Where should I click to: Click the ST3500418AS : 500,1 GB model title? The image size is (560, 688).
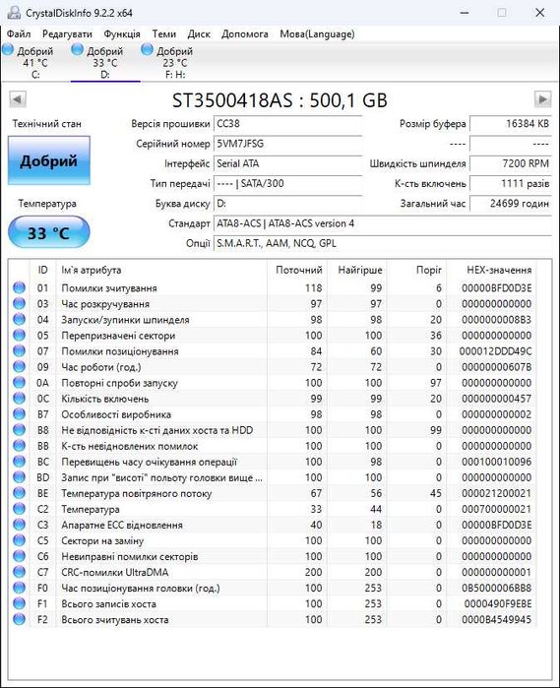tap(280, 100)
